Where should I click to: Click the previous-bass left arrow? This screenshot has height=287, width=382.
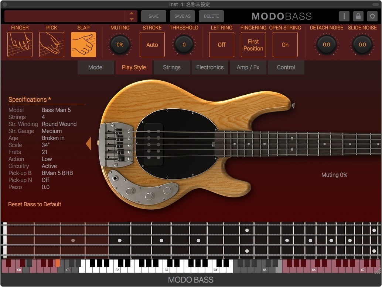tap(88, 144)
